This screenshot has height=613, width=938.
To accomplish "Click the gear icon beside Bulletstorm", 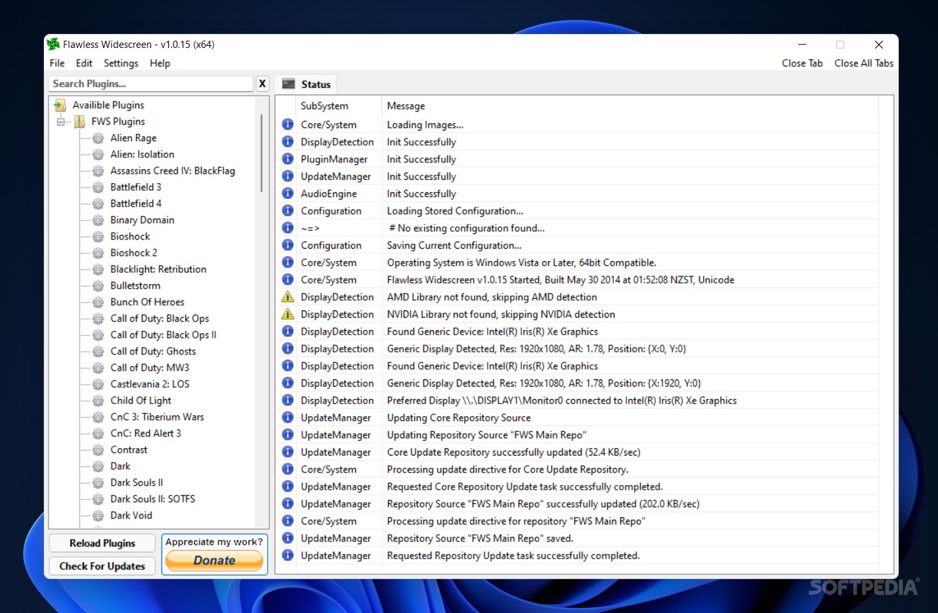I will [98, 285].
